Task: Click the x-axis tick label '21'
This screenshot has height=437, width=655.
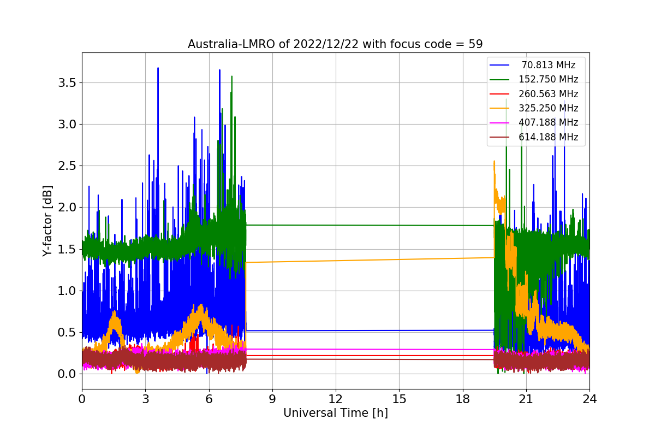Action: [x=526, y=399]
